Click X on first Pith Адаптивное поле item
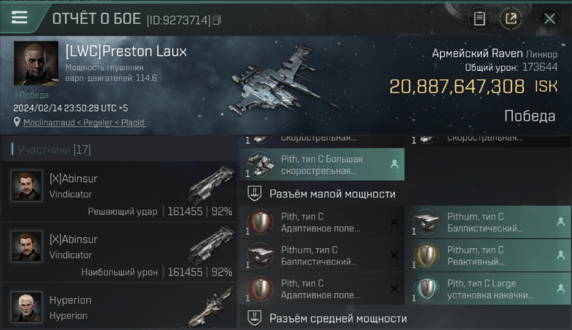The height and width of the screenshot is (330, 572). click(394, 222)
